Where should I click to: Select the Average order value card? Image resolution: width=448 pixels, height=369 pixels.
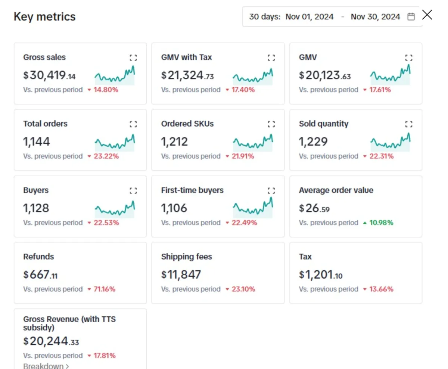(x=356, y=206)
